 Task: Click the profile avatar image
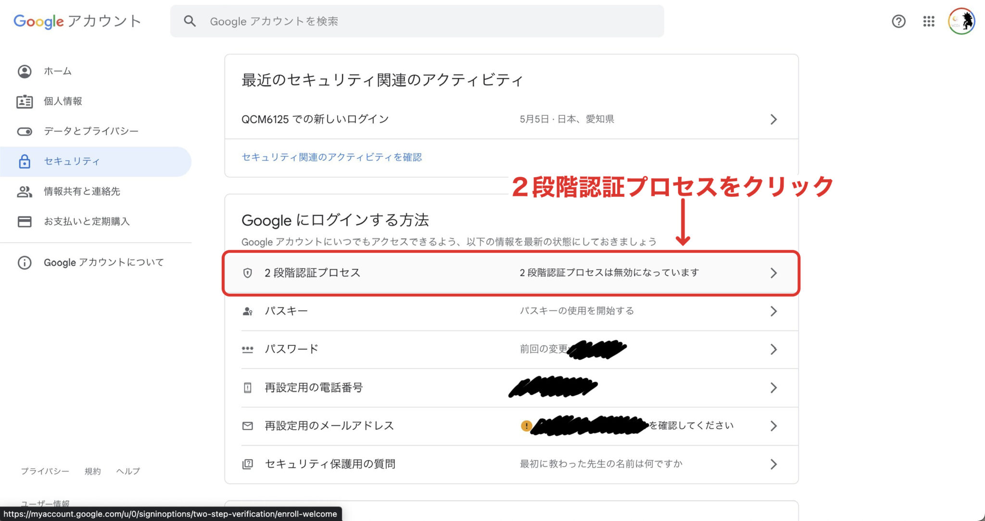pos(960,21)
